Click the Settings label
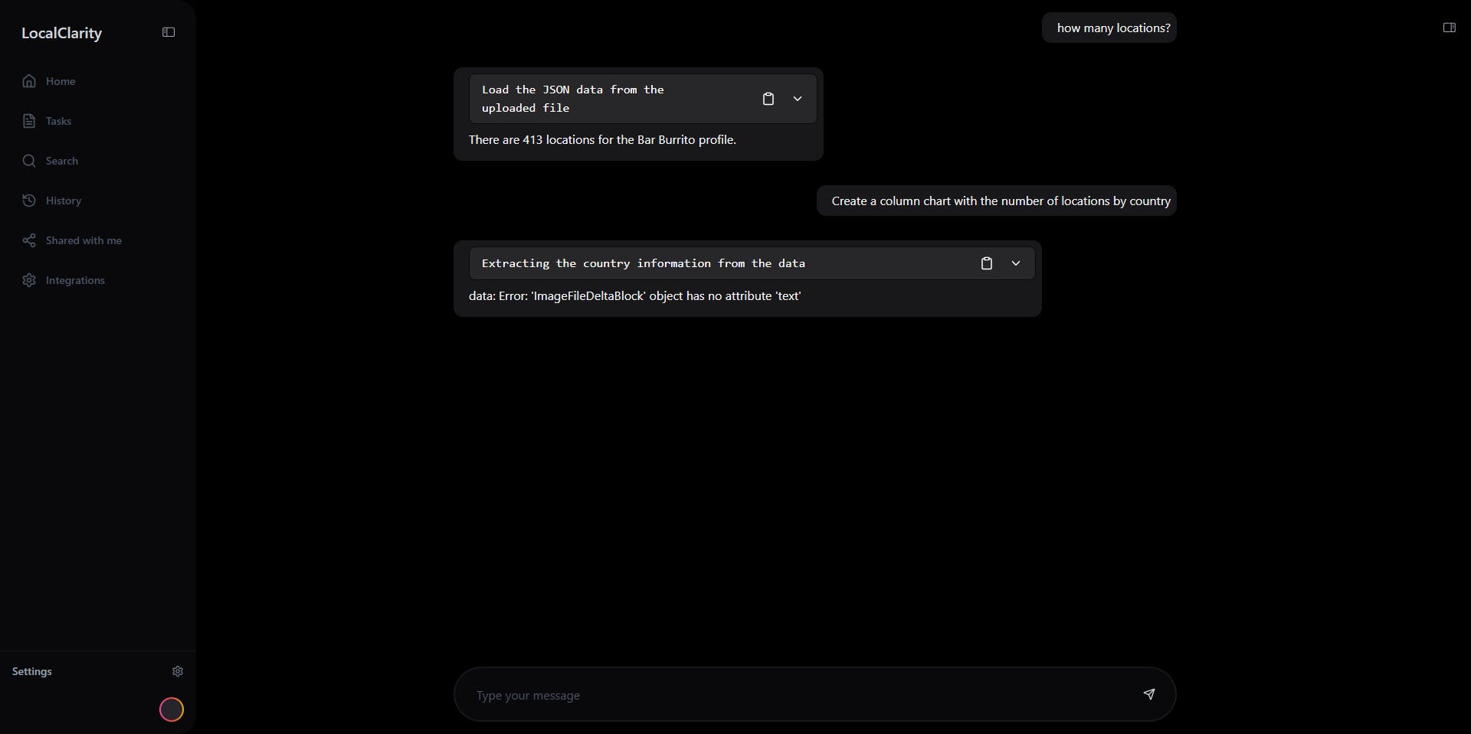The height and width of the screenshot is (734, 1471). coord(32,671)
